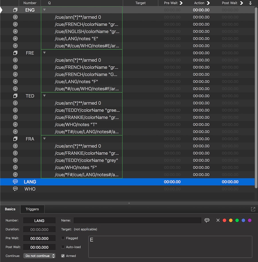Open the Continue mode dropdown
Viewport: 258px width, 262px height.
pos(39,256)
